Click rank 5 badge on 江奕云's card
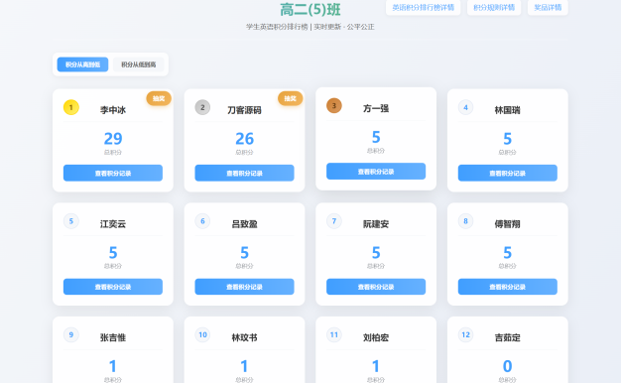The width and height of the screenshot is (621, 383). (71, 221)
